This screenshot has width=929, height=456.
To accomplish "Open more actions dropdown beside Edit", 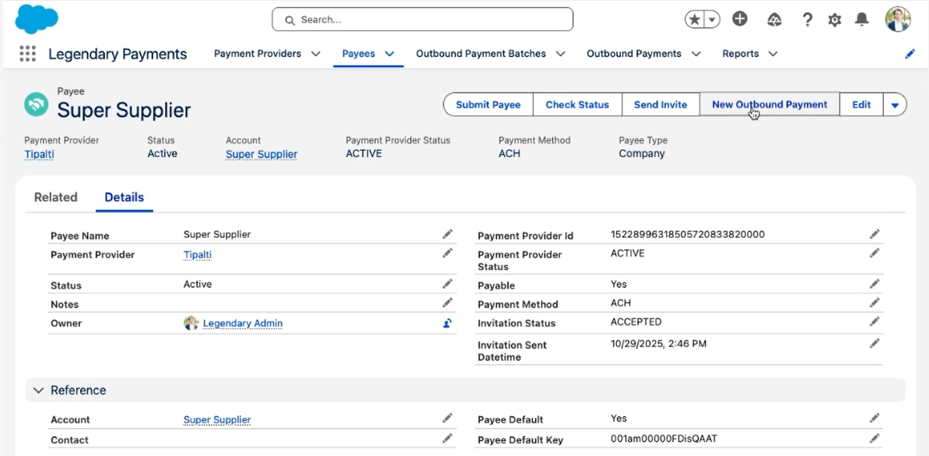I will pos(895,105).
